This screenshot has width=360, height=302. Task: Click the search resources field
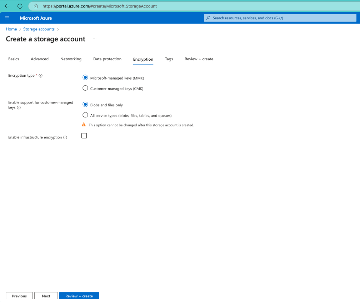click(280, 18)
